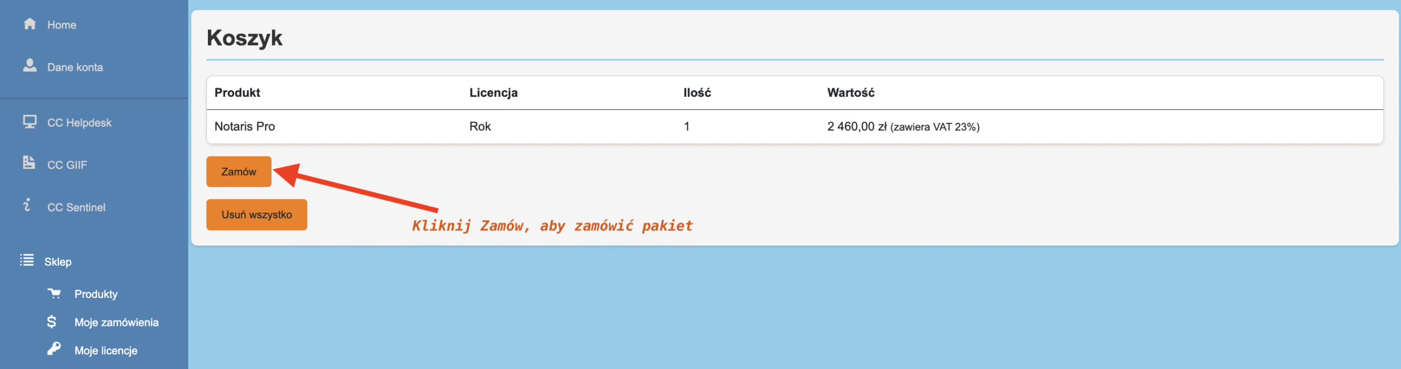Click the CC Helpdesk monitor icon
Screen dimensions: 1401x369
(x=30, y=121)
